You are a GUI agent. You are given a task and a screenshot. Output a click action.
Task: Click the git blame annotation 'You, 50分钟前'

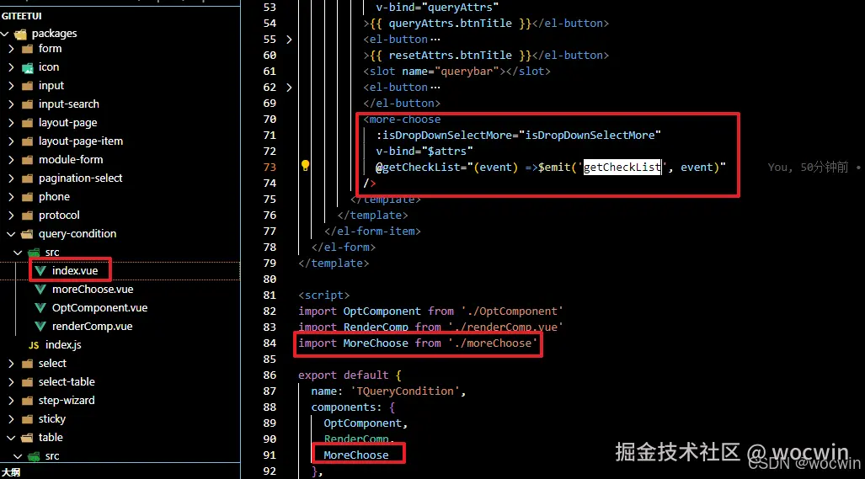click(808, 167)
